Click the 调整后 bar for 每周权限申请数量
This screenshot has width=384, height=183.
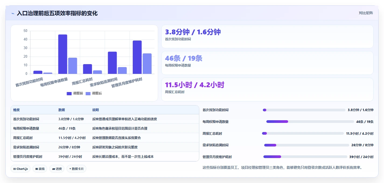[73, 66]
